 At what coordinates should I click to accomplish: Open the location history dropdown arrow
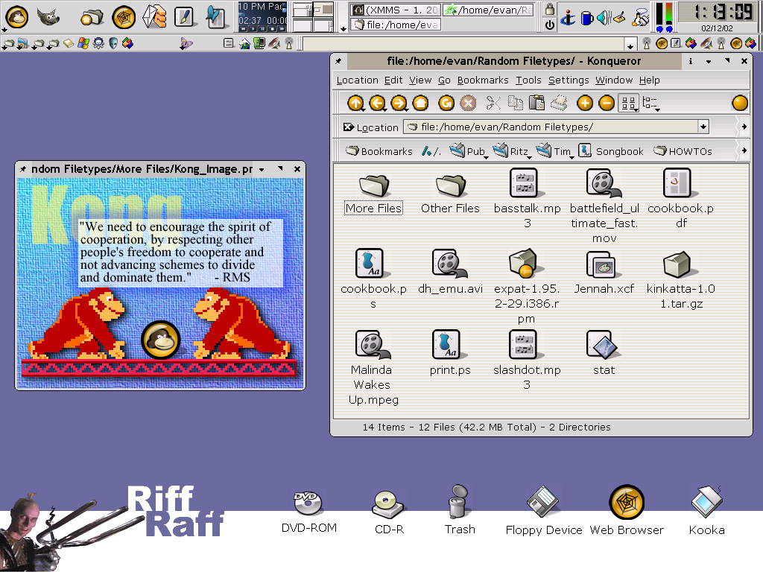click(x=703, y=127)
